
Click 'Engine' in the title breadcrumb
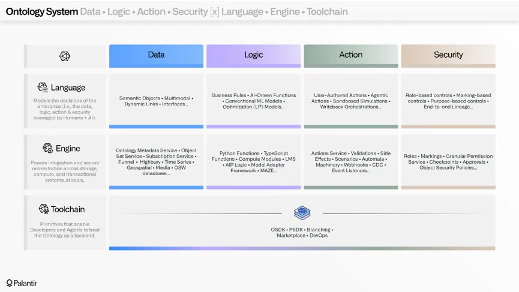284,11
